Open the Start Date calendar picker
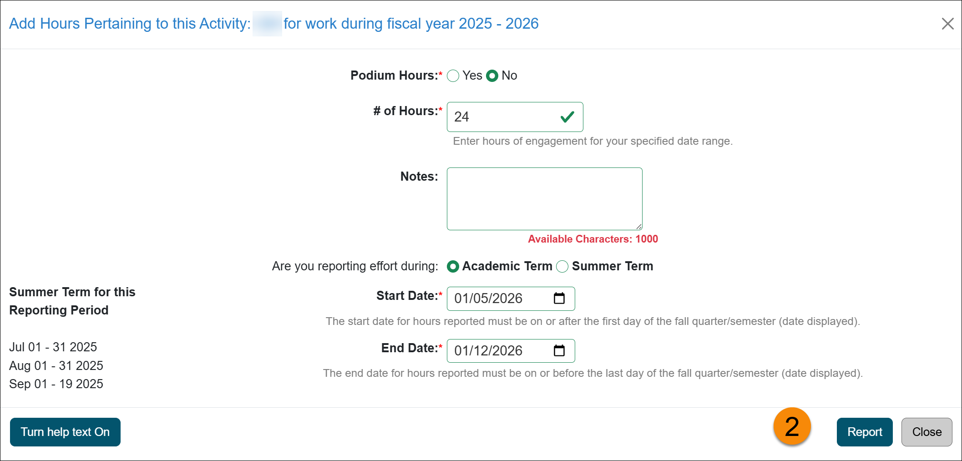962x461 pixels. click(x=558, y=299)
